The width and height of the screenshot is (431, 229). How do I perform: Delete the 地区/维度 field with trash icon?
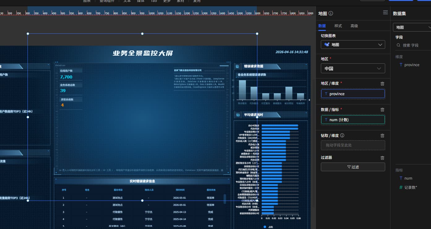(382, 84)
